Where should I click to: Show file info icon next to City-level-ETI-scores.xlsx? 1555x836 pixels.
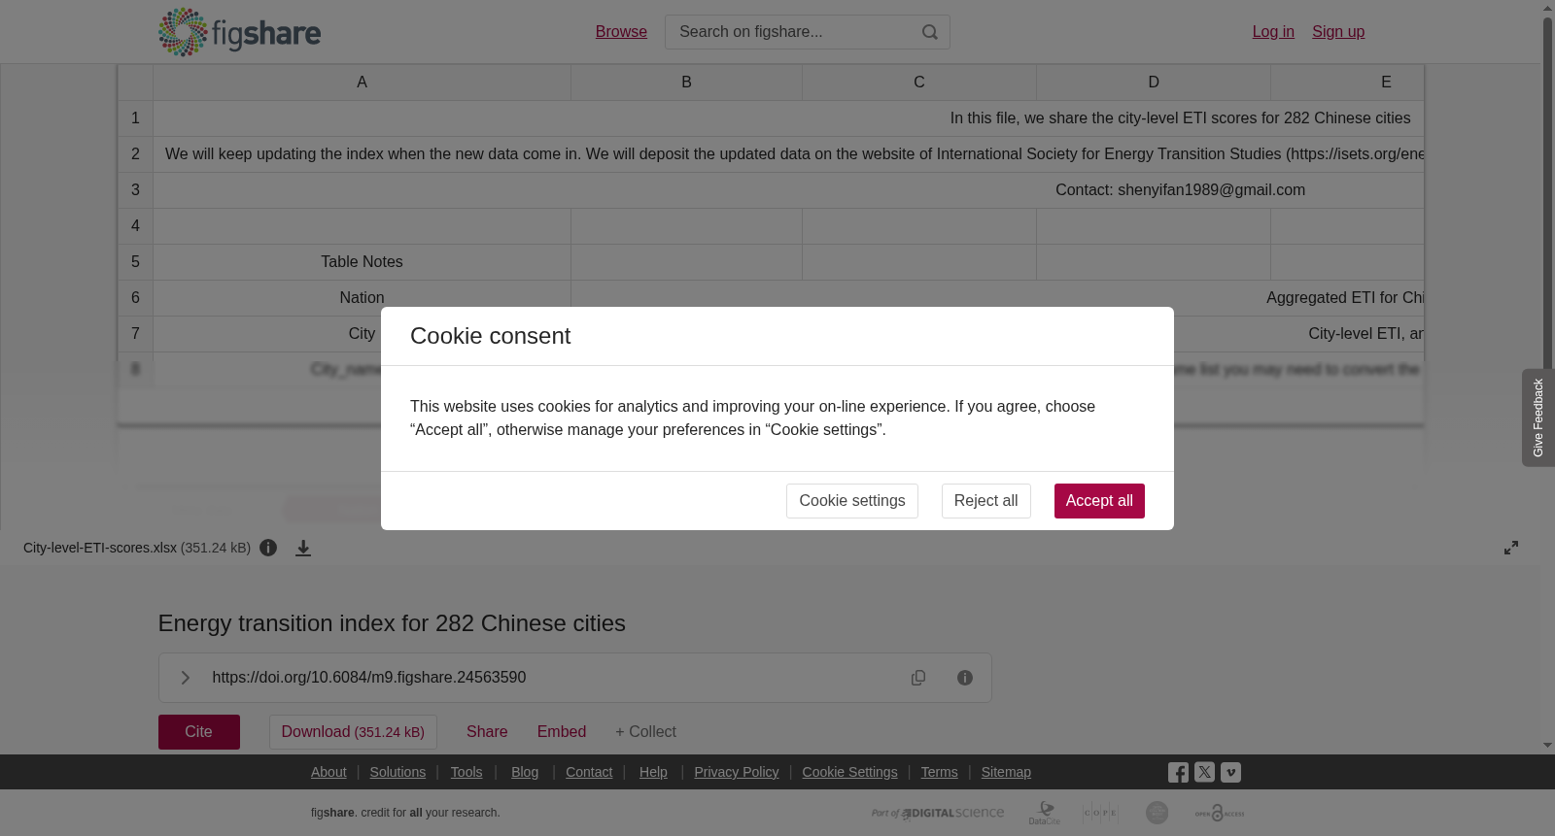[x=268, y=548]
